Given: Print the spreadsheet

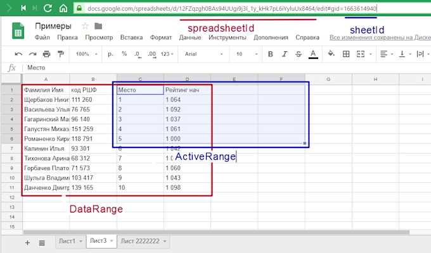Looking at the screenshot, I should [47, 54].
